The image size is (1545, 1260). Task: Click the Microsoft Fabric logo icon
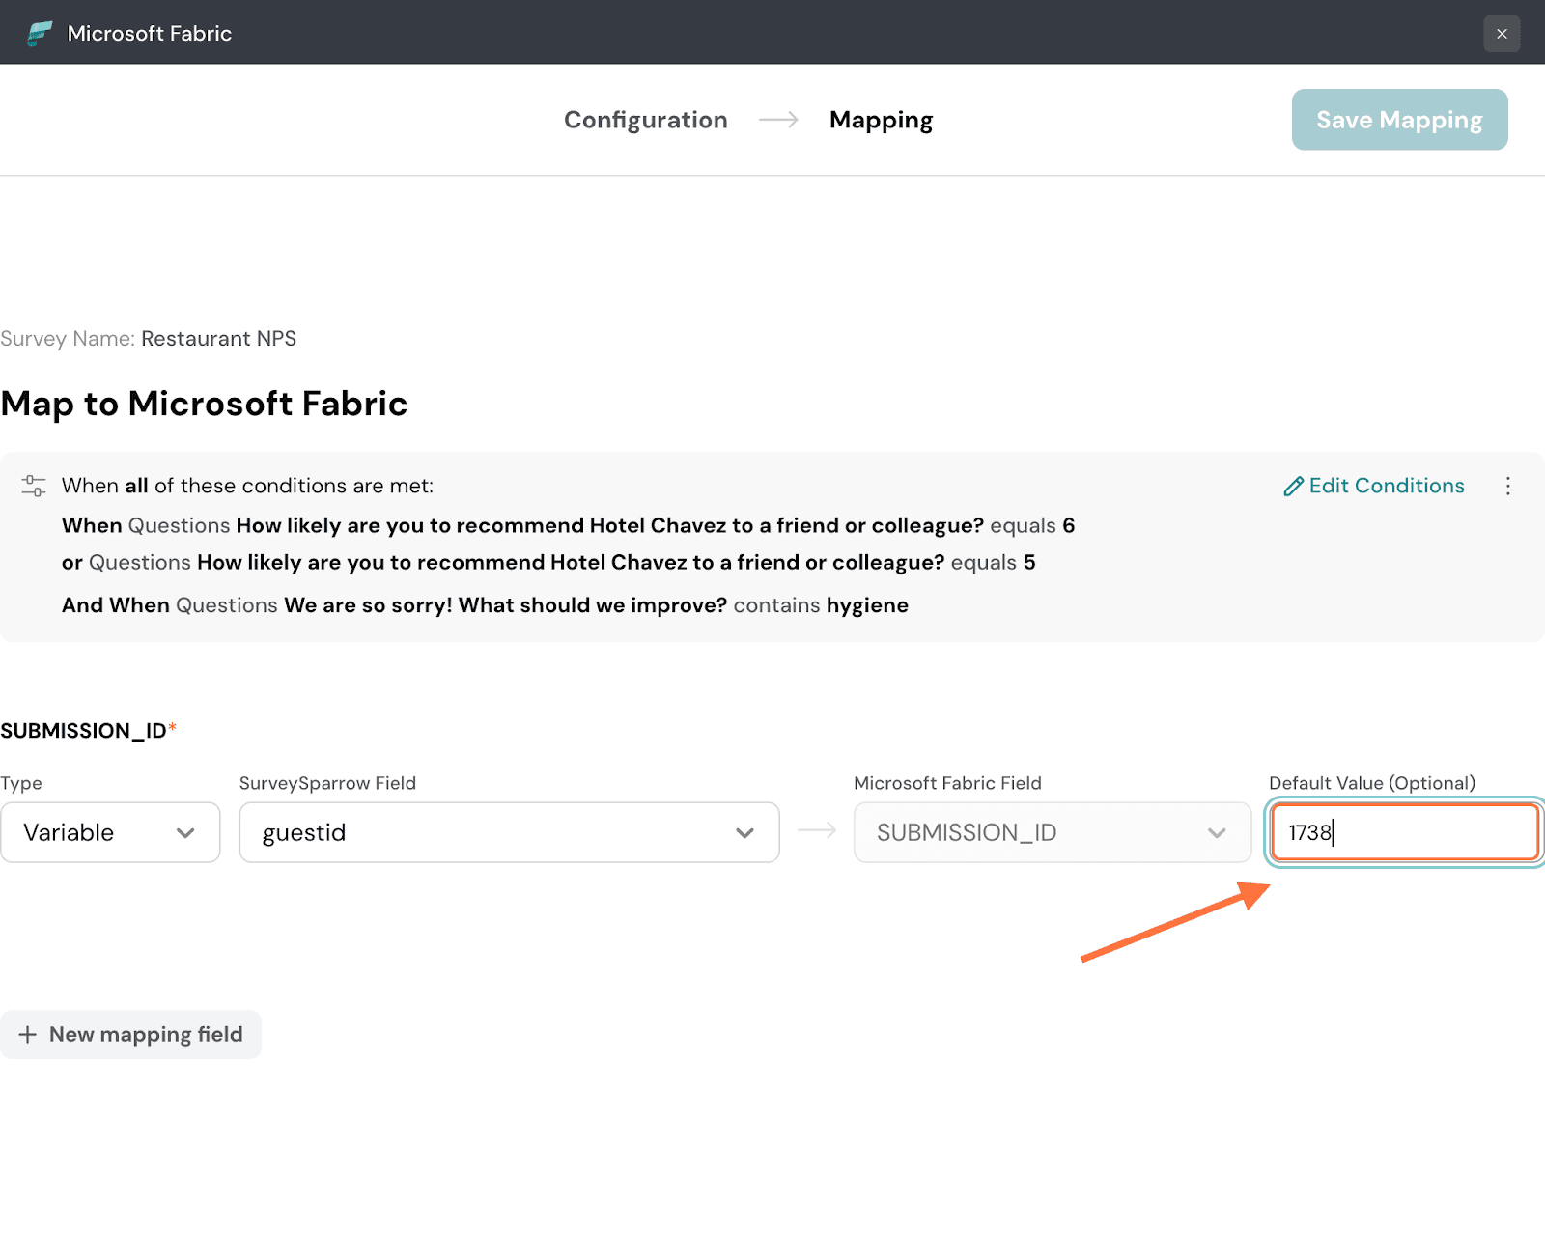40,33
